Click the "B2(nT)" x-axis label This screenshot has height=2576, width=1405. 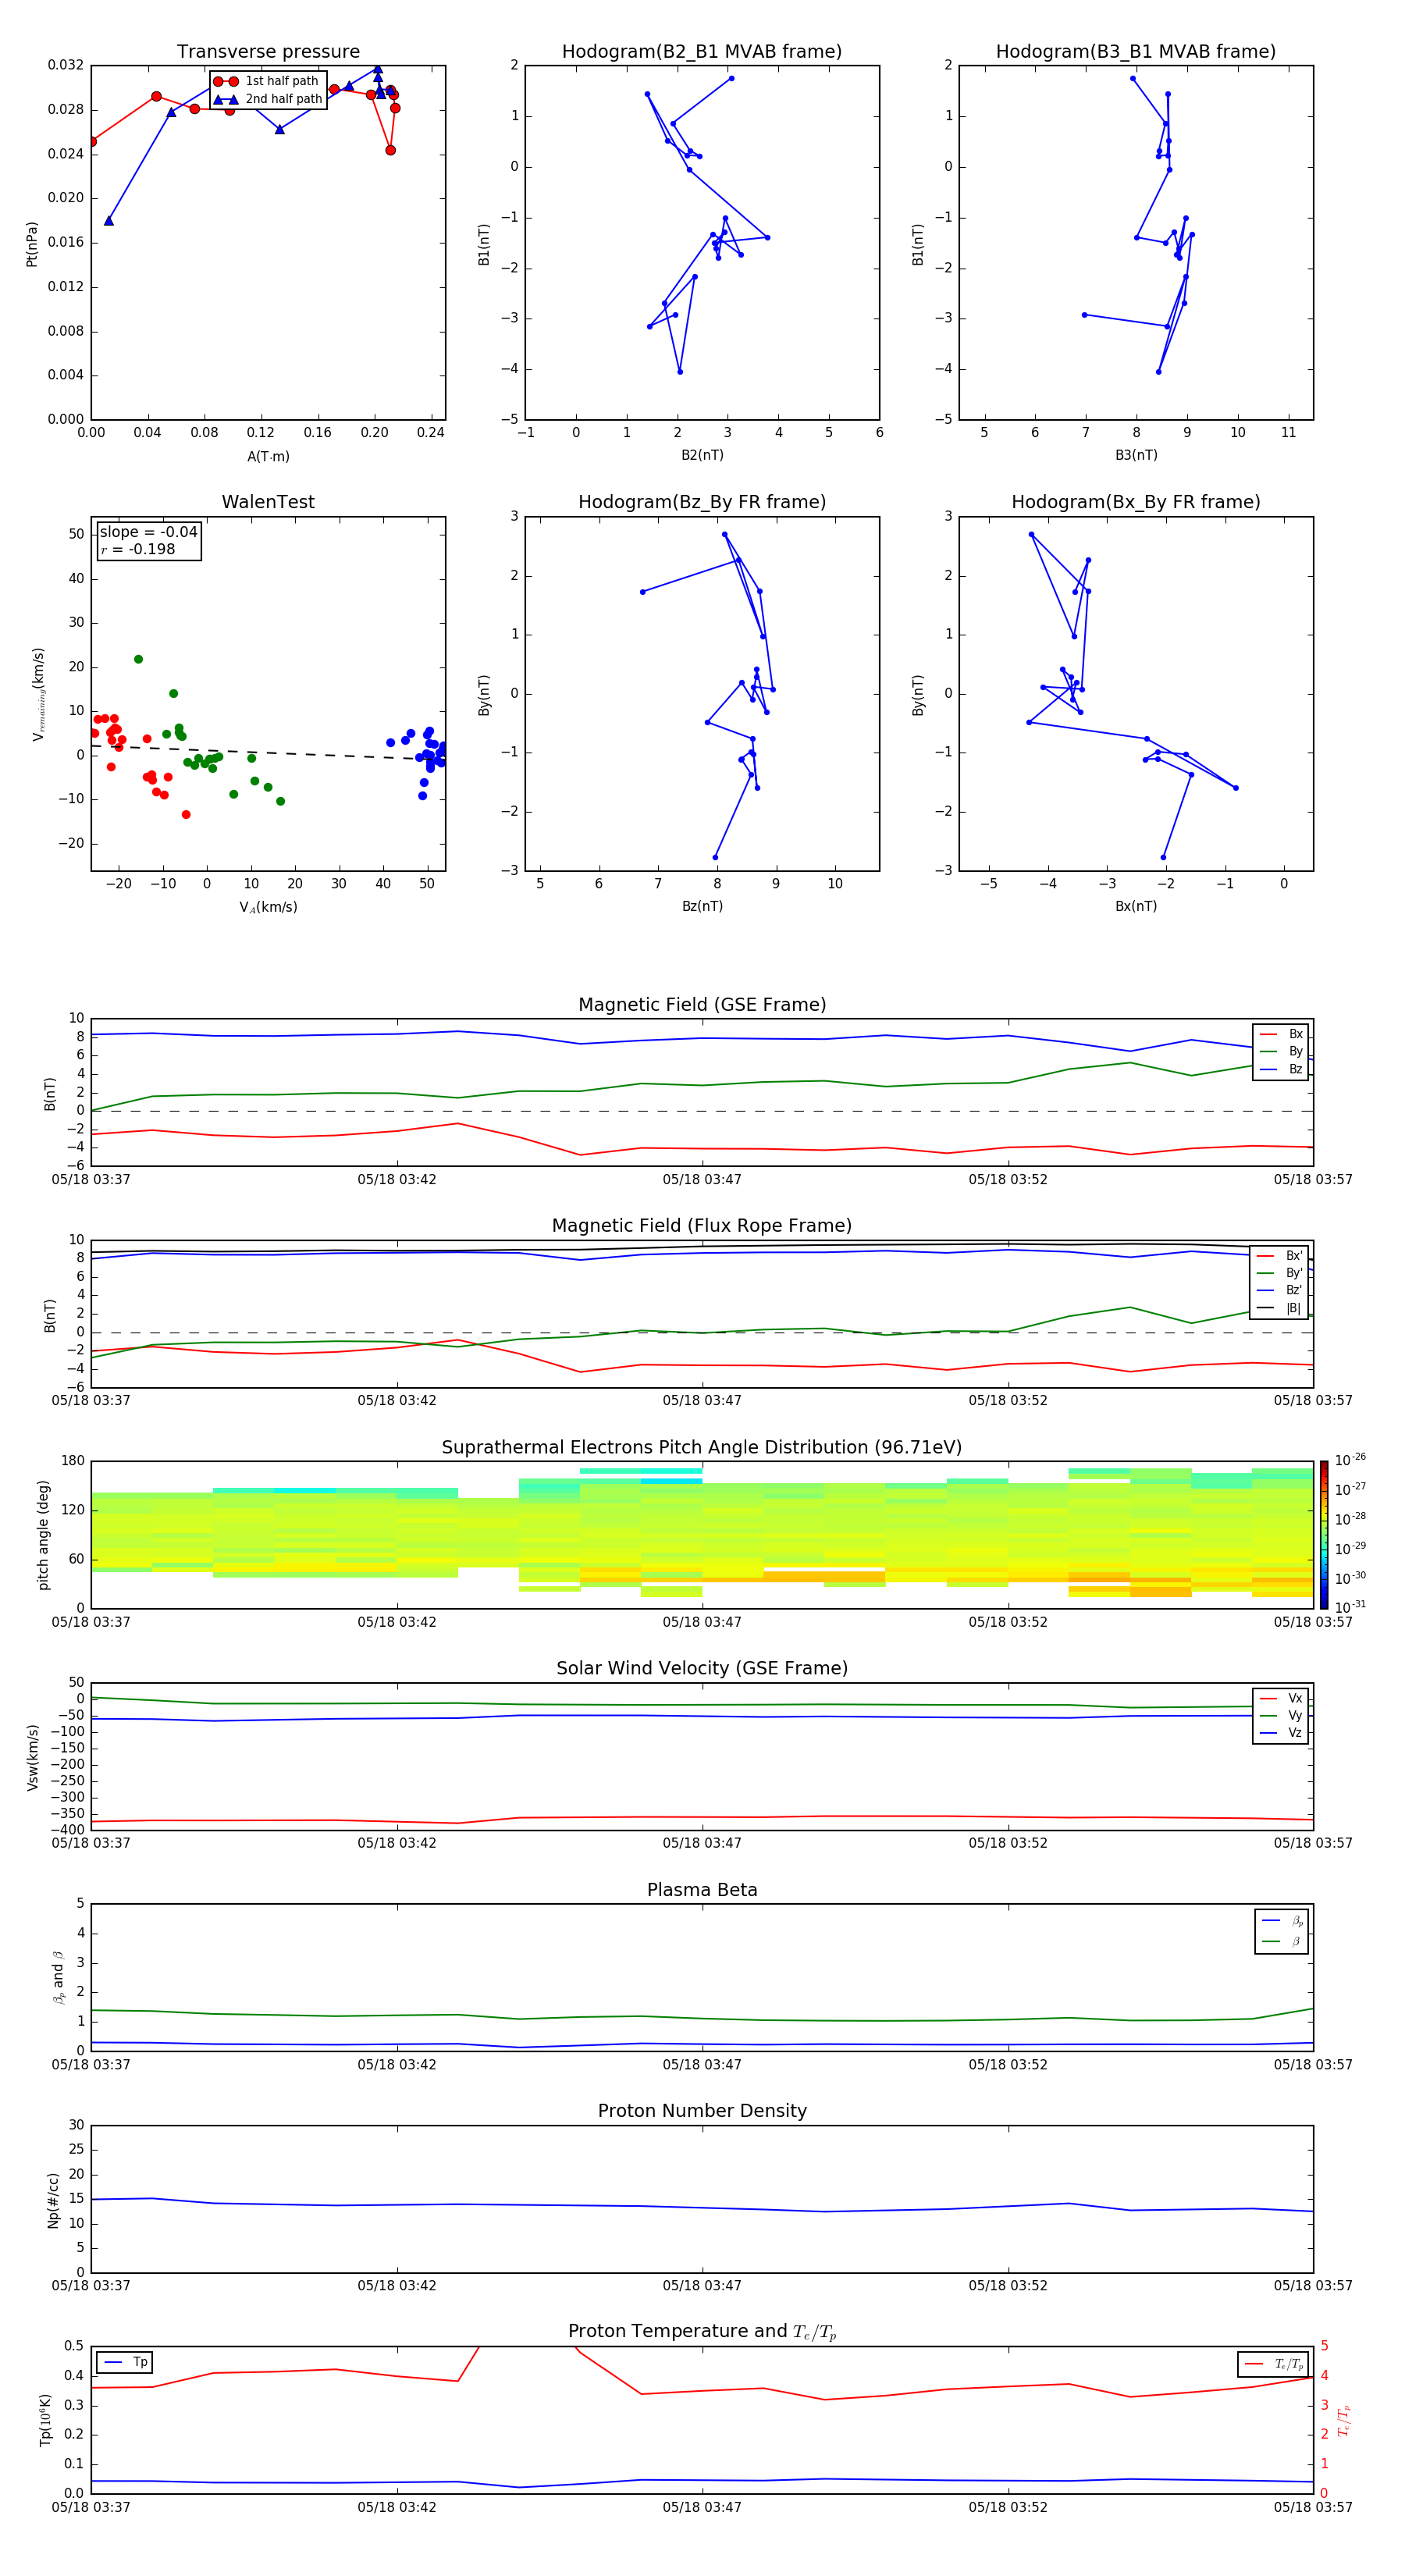[702, 455]
